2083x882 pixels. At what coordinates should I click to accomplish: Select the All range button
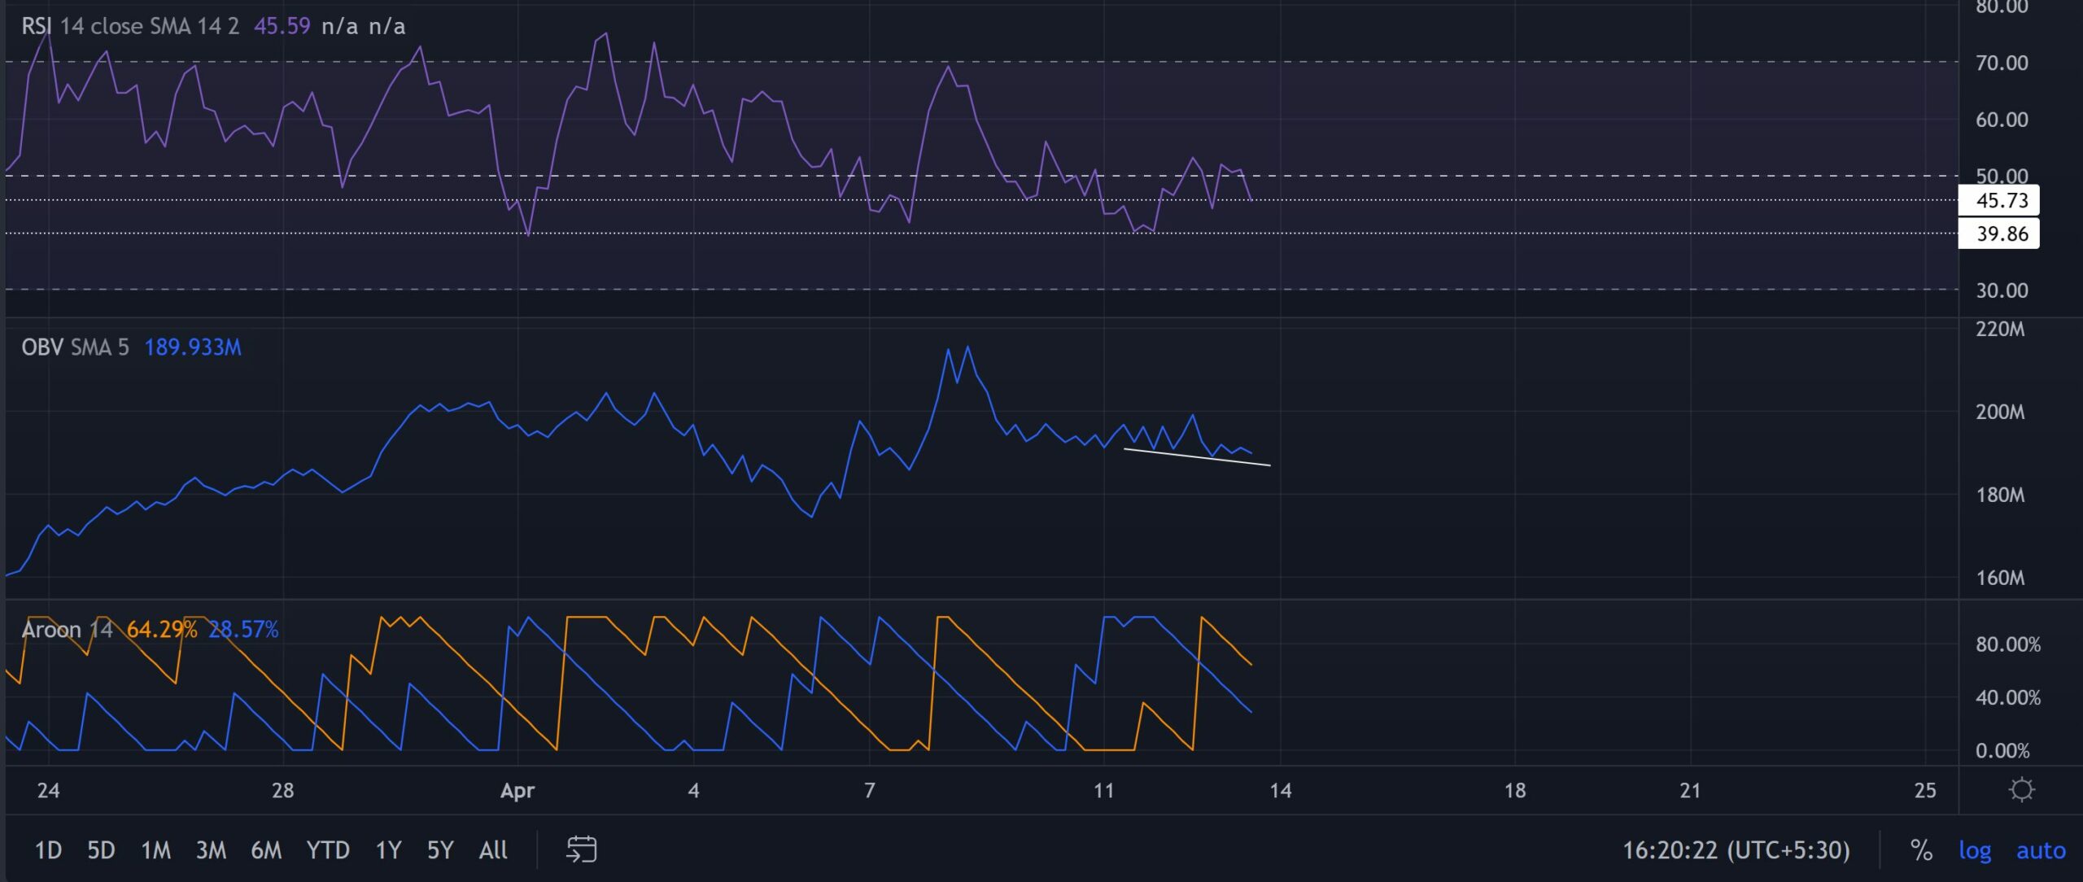pos(491,851)
